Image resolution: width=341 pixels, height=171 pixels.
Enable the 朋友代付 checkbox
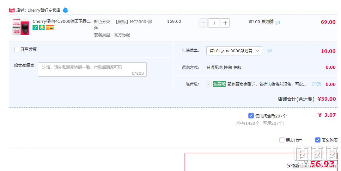(282, 140)
